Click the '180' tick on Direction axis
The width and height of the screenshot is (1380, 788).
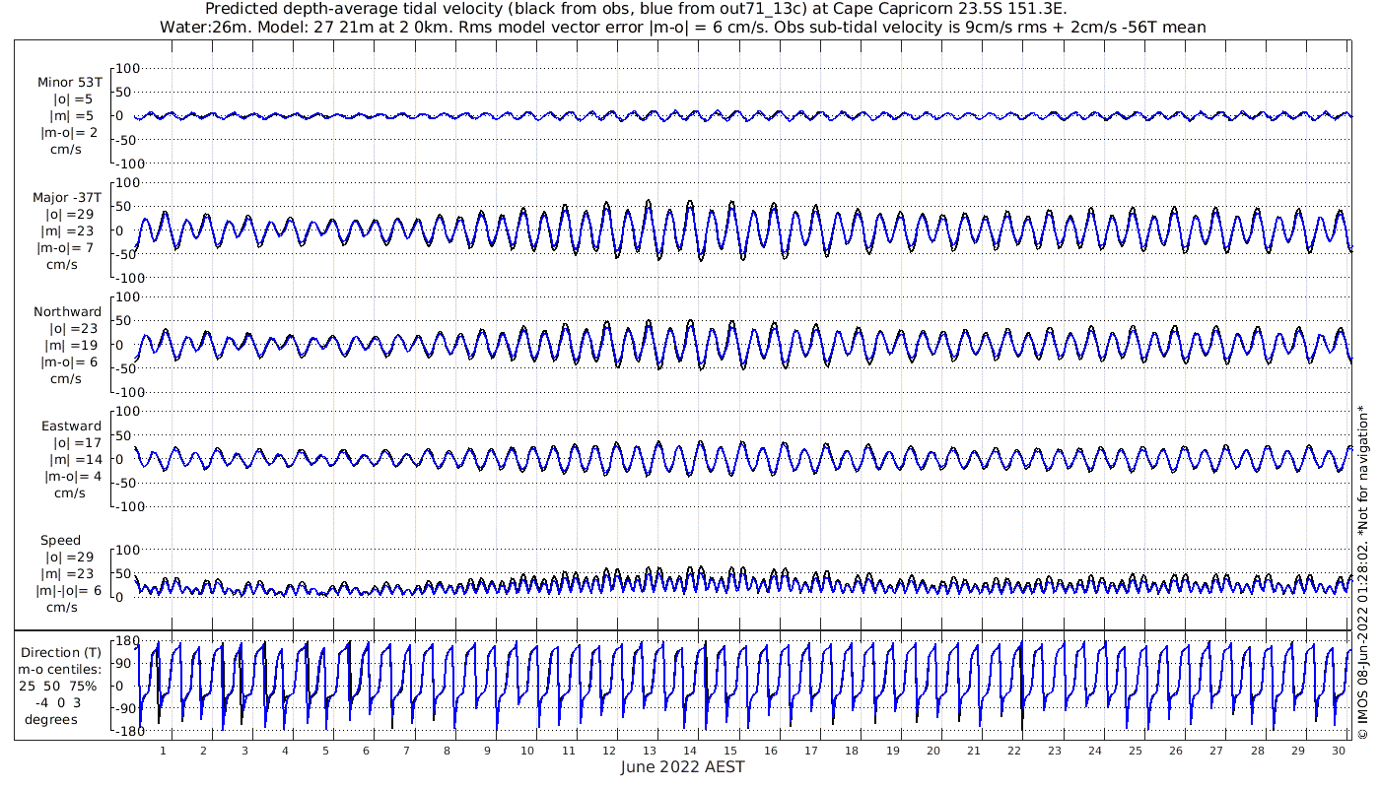(127, 641)
